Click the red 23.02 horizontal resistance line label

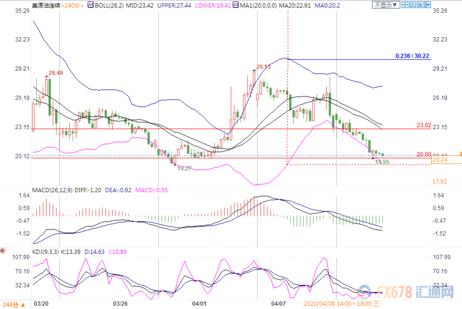pyautogui.click(x=424, y=125)
